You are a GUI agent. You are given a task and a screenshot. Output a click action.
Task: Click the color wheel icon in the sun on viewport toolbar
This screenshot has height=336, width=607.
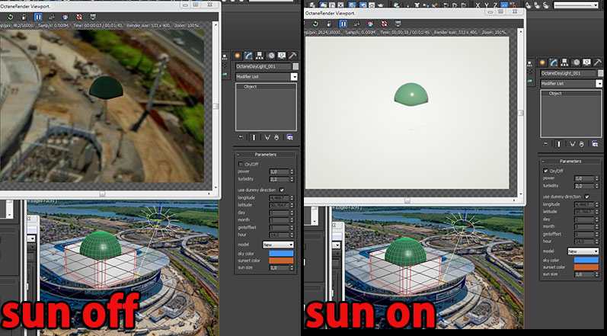pyautogui.click(x=370, y=24)
